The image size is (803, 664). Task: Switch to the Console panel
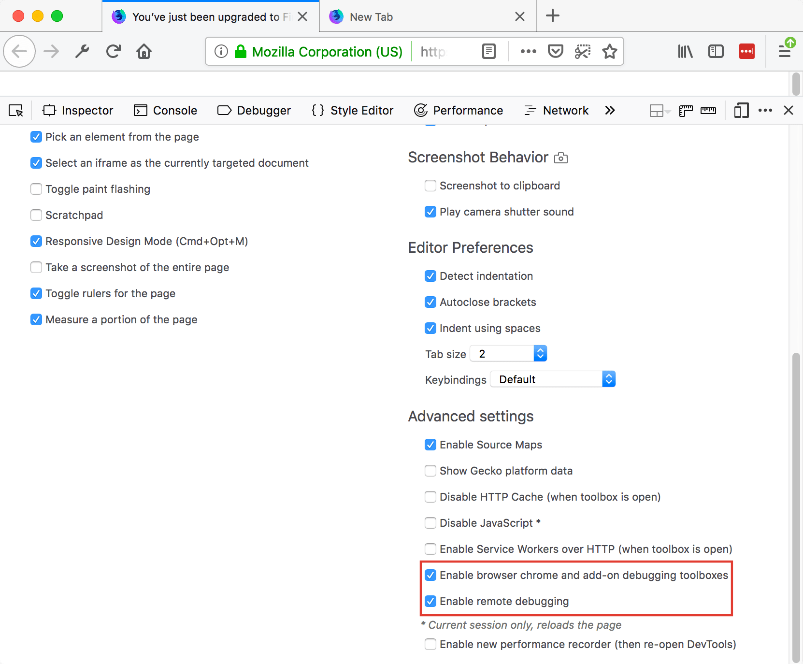pyautogui.click(x=165, y=110)
